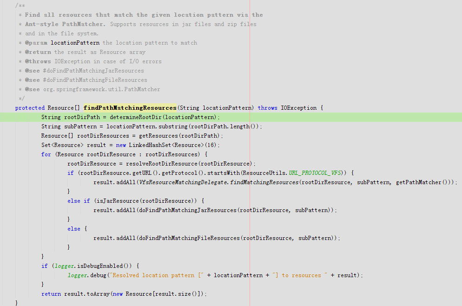Image resolution: width=462 pixels, height=306 pixels.
Task: Click URL_PROTOCOL_VFS constant
Action: (315, 173)
